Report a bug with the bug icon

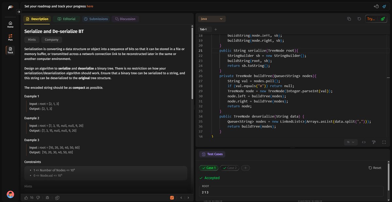(x=48, y=197)
